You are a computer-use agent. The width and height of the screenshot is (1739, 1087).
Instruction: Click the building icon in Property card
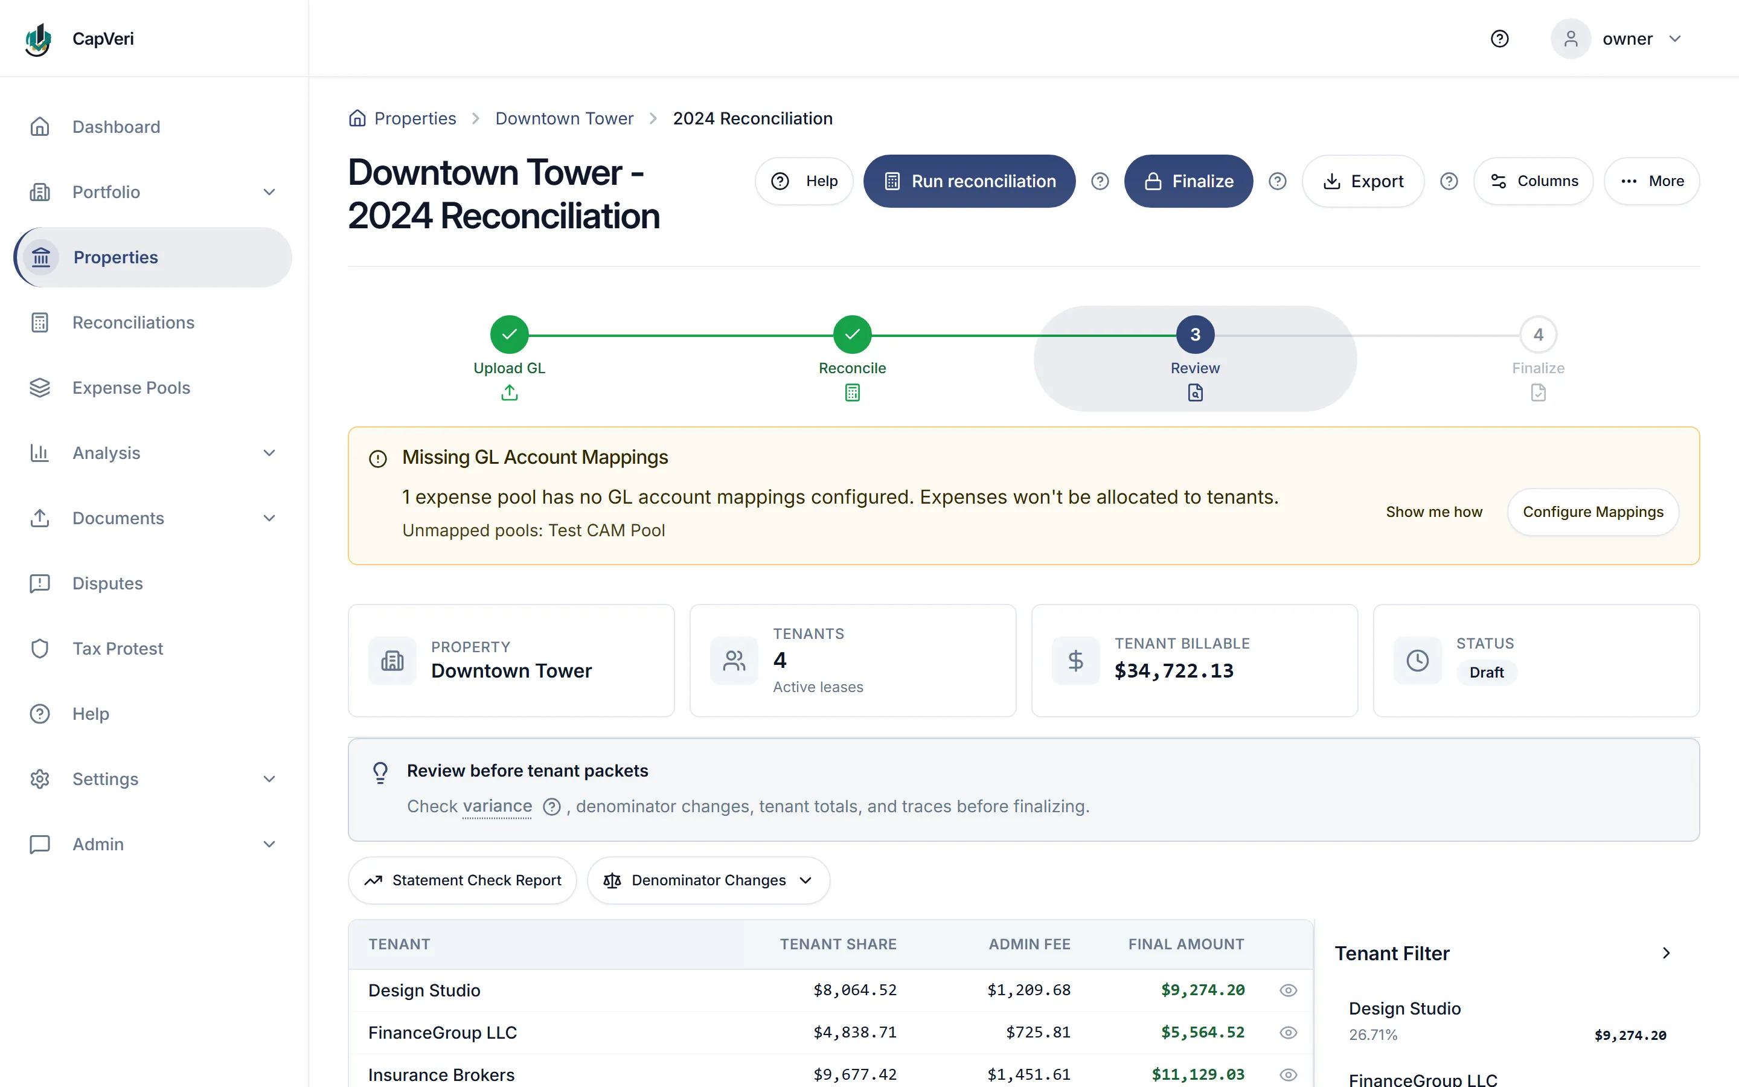click(x=392, y=660)
